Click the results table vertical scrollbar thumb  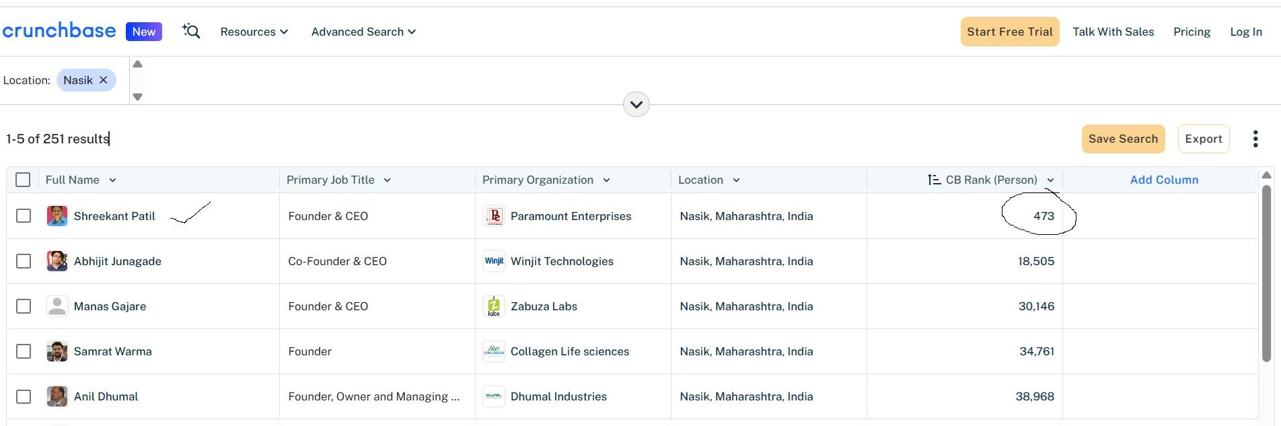tap(1266, 273)
